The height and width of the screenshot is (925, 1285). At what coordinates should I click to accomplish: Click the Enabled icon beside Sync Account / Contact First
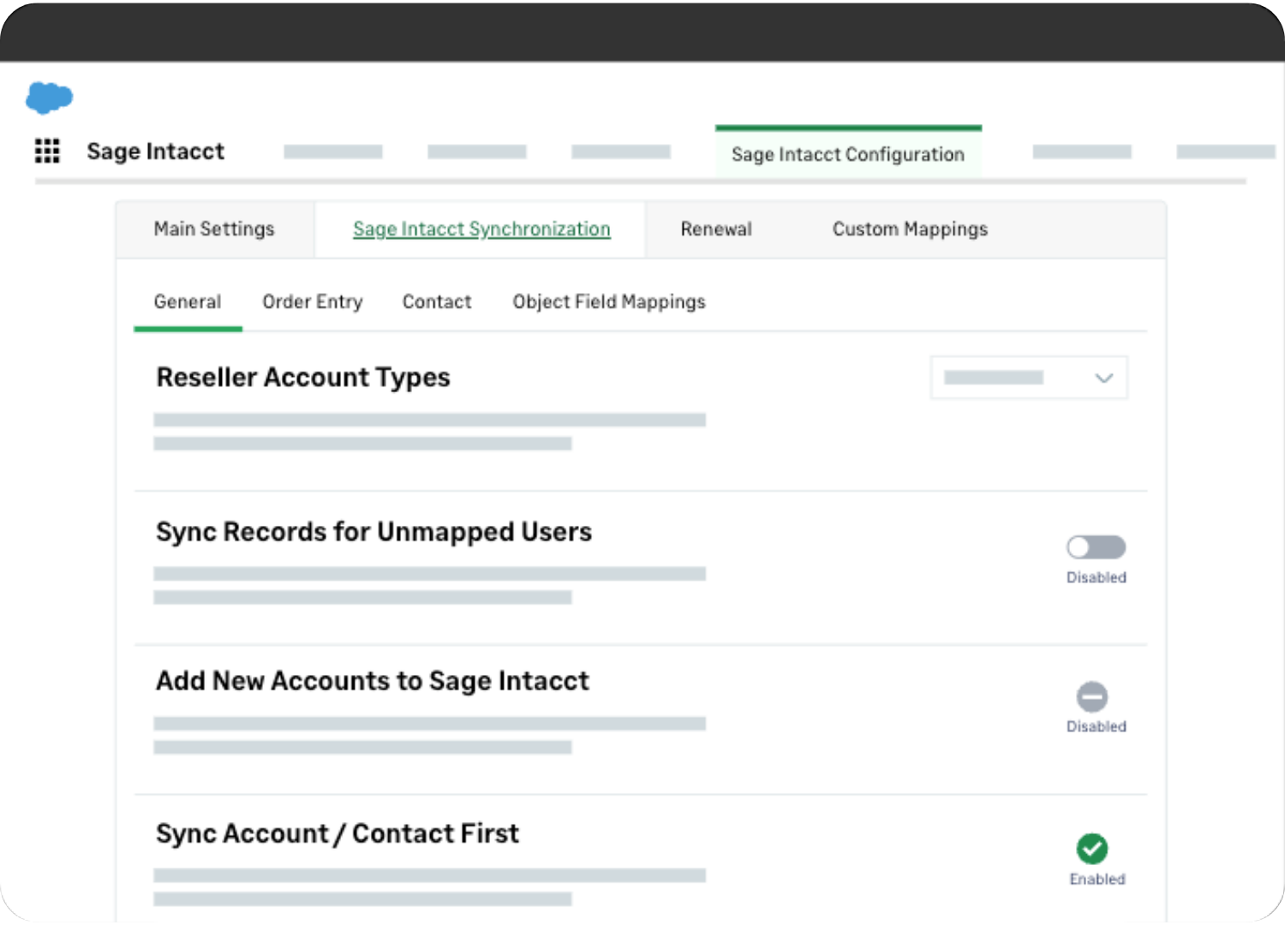point(1091,849)
